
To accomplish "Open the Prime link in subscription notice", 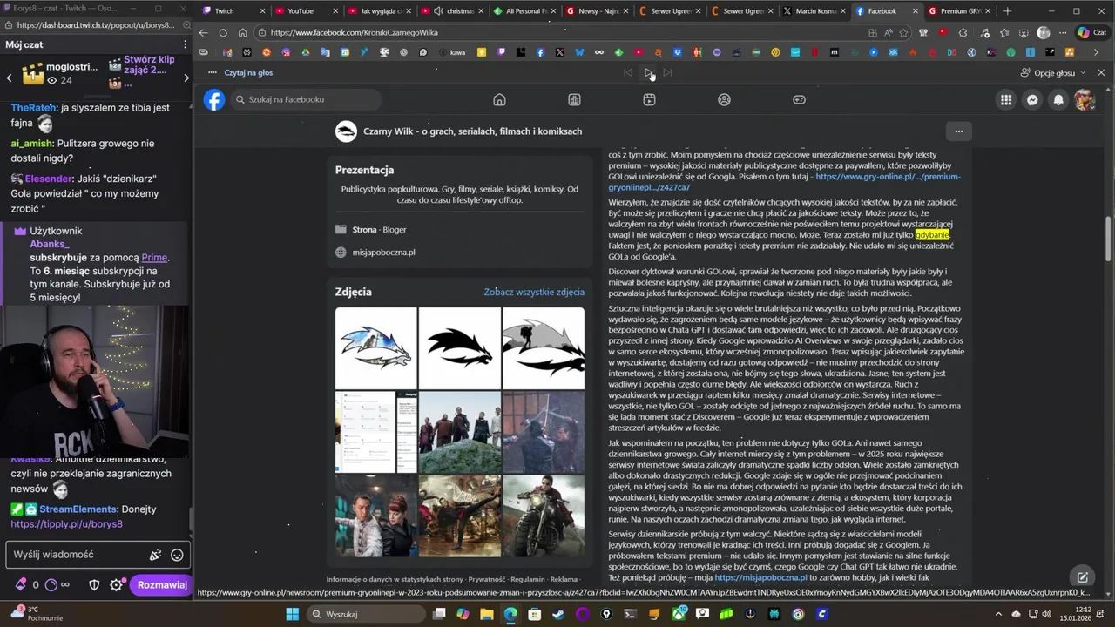I will (x=154, y=258).
